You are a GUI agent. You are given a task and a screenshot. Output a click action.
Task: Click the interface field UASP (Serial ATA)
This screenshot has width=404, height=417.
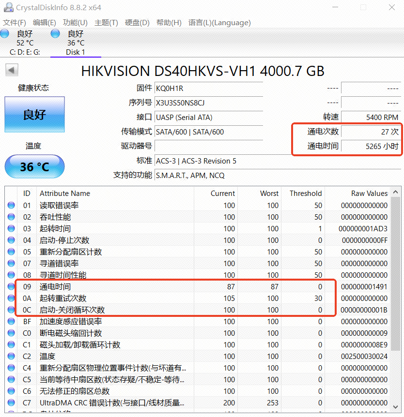208,117
